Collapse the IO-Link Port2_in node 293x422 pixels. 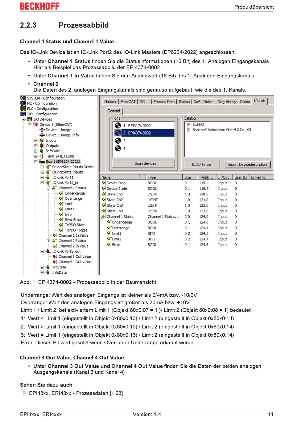[x=42, y=182]
